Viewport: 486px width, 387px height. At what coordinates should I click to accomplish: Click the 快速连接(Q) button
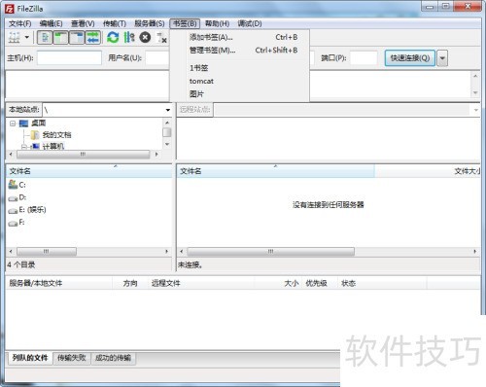pos(410,58)
